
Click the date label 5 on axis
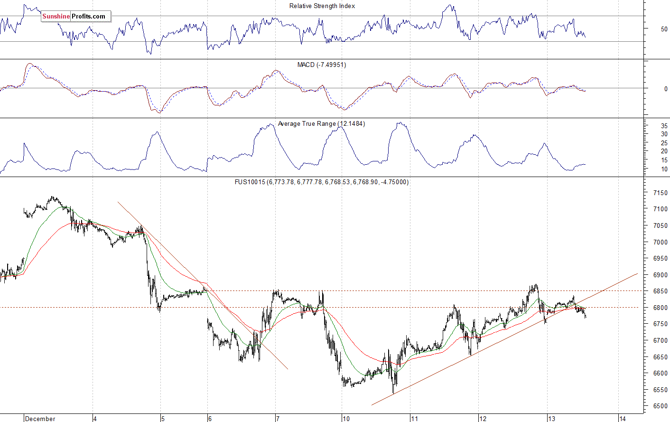(x=163, y=419)
